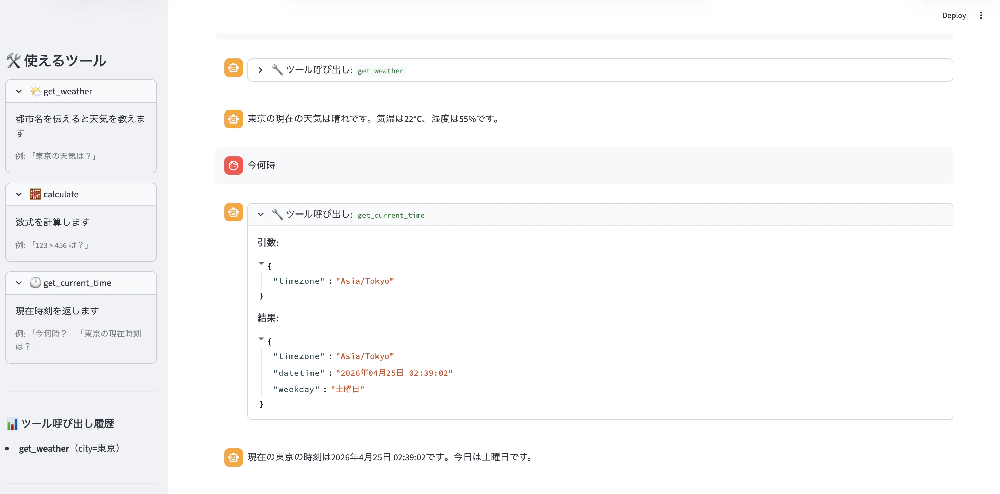This screenshot has width=1000, height=494.
Task: Expand the get_weather tool call details
Action: [x=260, y=70]
